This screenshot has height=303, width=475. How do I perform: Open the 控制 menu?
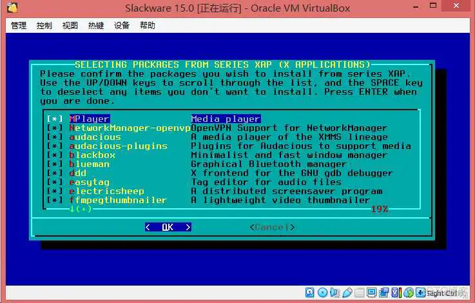point(44,25)
